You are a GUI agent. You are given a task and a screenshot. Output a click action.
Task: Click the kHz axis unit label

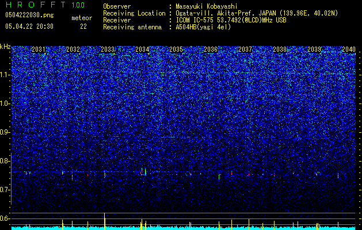pos(5,47)
